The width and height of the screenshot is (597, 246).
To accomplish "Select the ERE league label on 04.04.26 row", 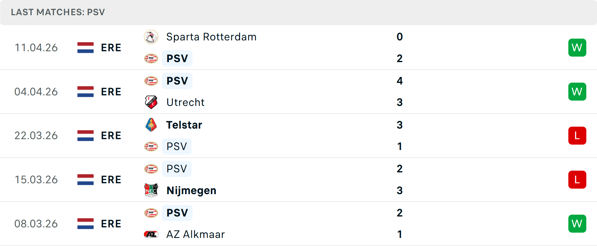I will pos(111,92).
